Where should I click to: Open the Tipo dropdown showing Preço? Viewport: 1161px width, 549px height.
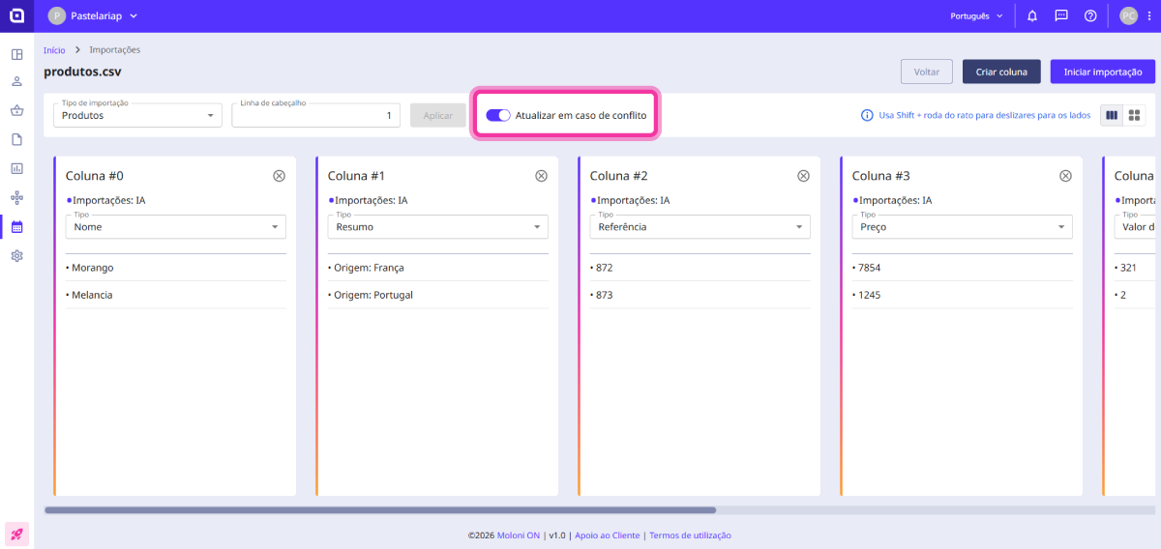click(x=962, y=227)
